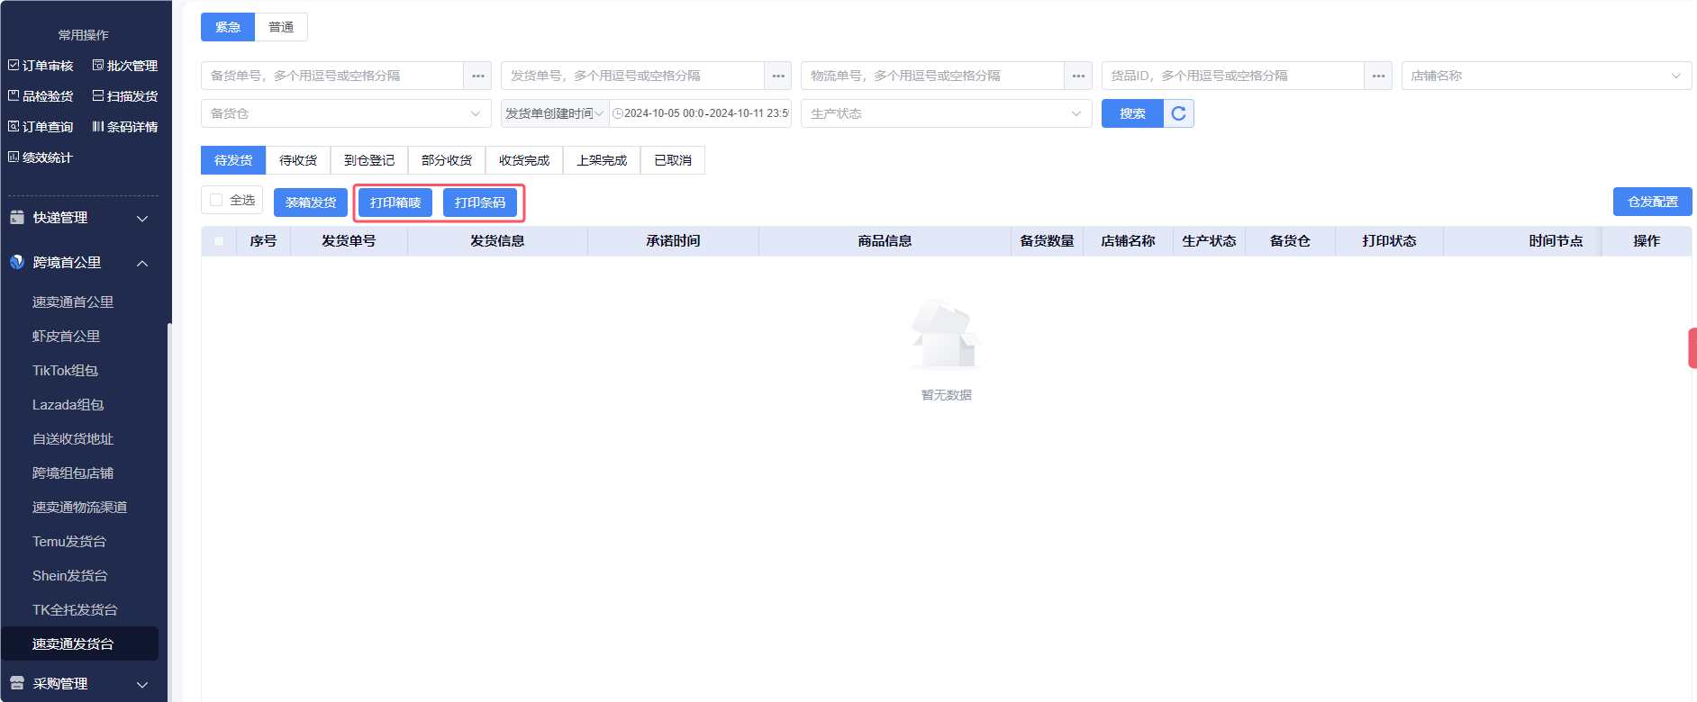Screen dimensions: 1697x702
Task: Open the 发货单创建时间 type dropdown
Action: click(x=555, y=113)
